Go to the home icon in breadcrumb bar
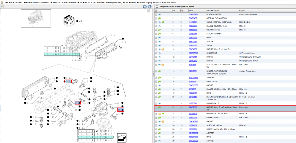 click(2, 3)
